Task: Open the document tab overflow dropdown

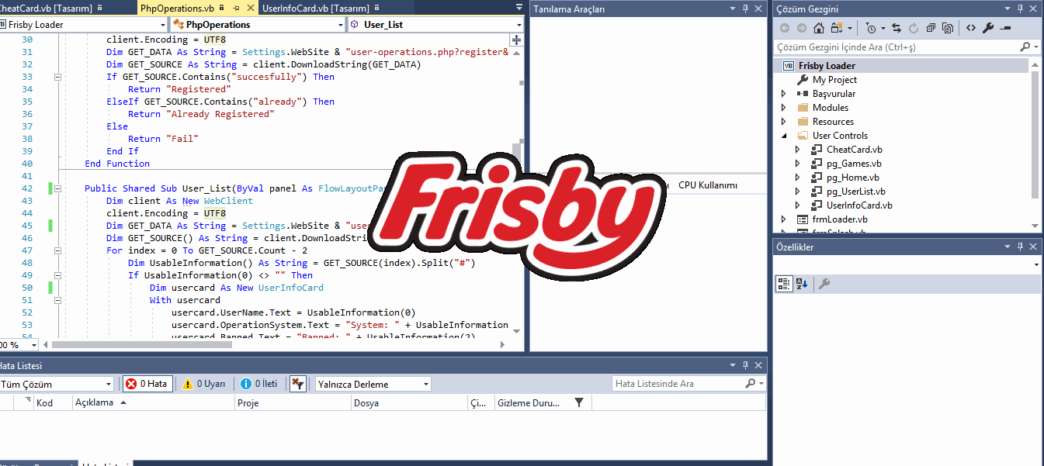Action: (x=519, y=7)
